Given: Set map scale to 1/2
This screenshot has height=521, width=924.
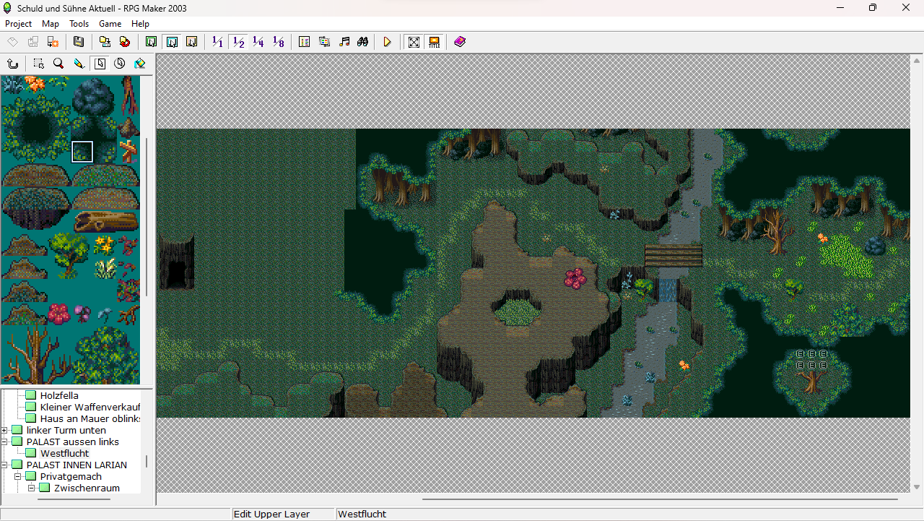Looking at the screenshot, I should (x=238, y=42).
